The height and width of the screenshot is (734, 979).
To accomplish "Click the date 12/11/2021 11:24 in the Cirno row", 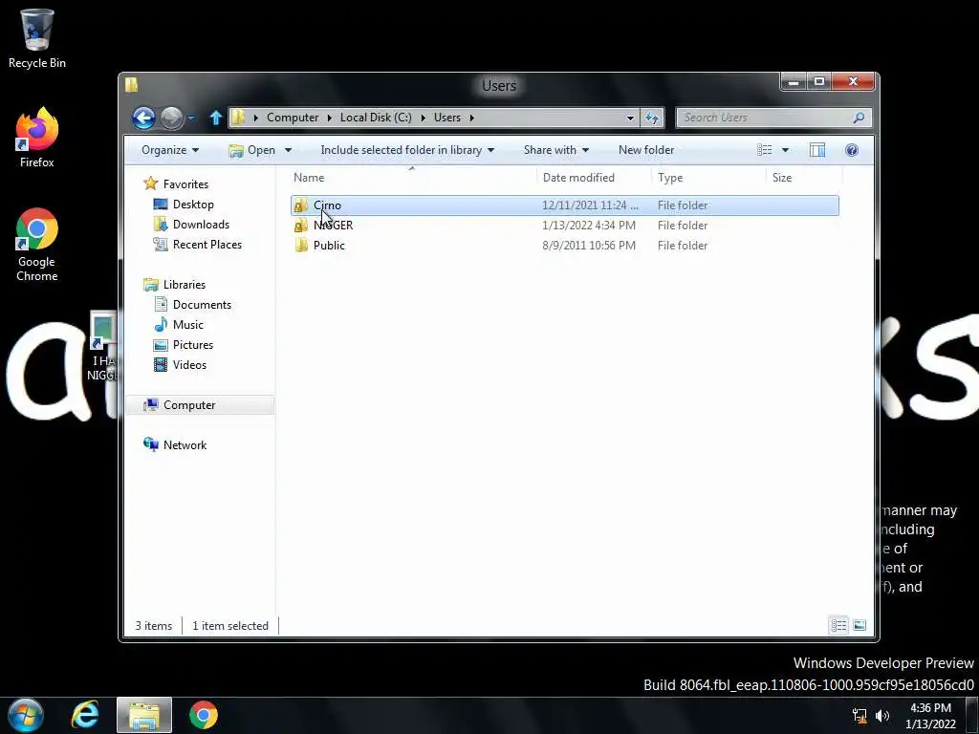I will pyautogui.click(x=590, y=205).
